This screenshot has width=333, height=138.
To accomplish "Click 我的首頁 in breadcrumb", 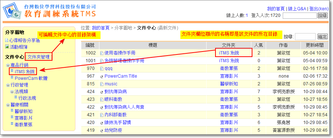I will [x=101, y=28].
